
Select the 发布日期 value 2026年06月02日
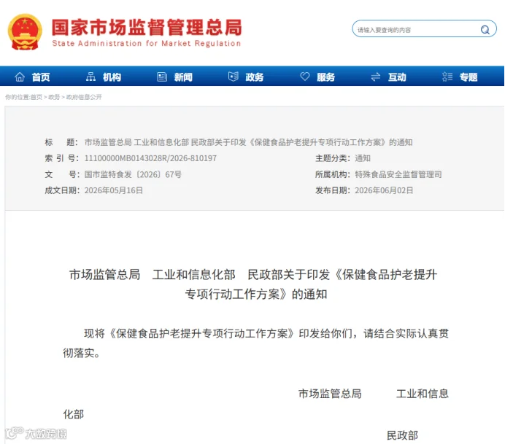(384, 190)
